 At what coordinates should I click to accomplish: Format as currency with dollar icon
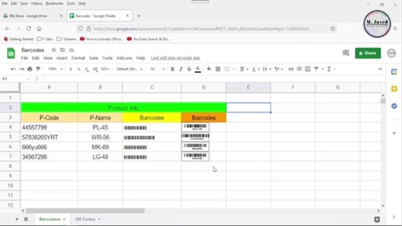[71, 69]
